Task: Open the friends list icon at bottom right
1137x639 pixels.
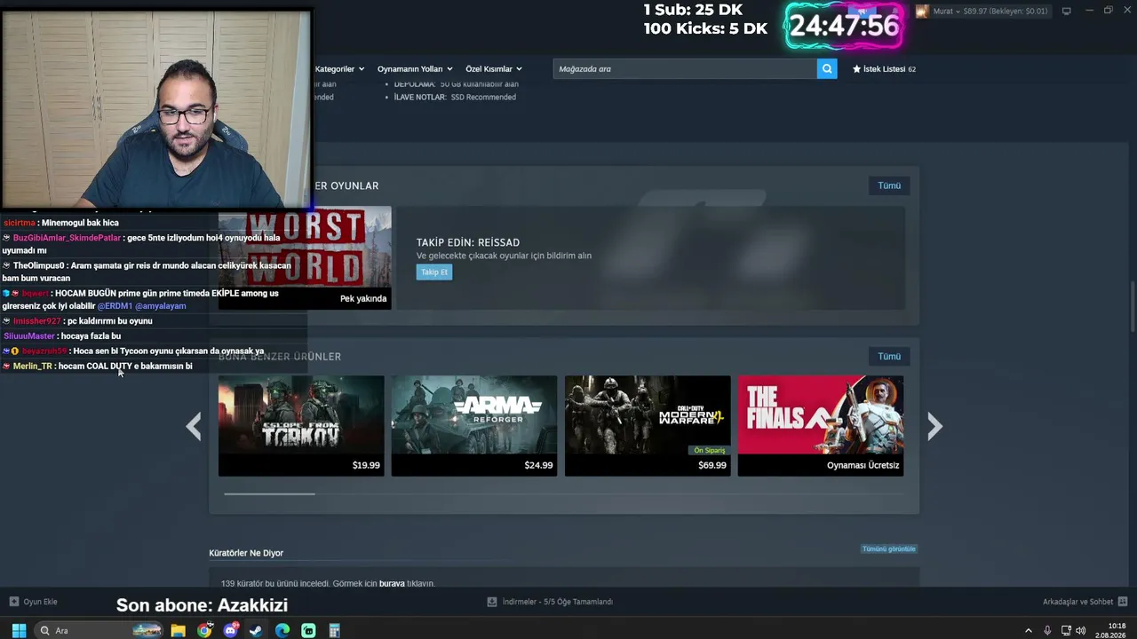Action: (1124, 602)
